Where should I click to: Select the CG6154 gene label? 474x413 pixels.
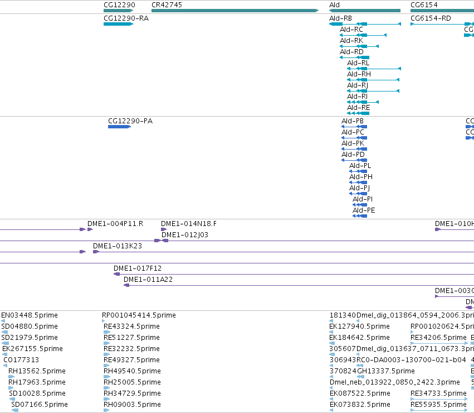pyautogui.click(x=424, y=5)
